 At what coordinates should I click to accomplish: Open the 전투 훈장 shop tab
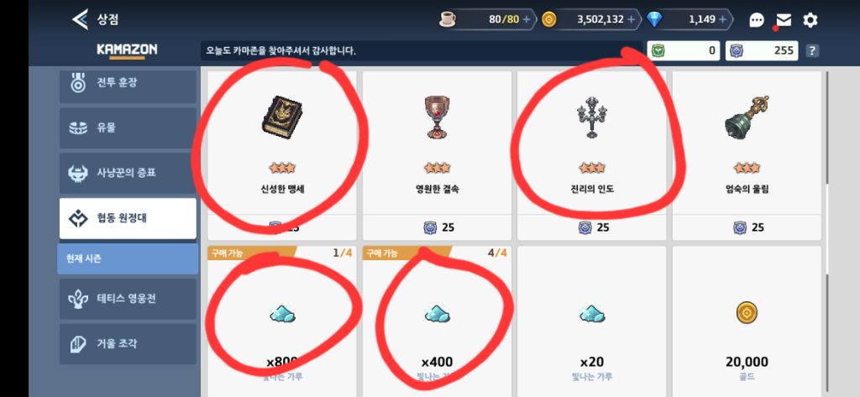click(x=128, y=85)
